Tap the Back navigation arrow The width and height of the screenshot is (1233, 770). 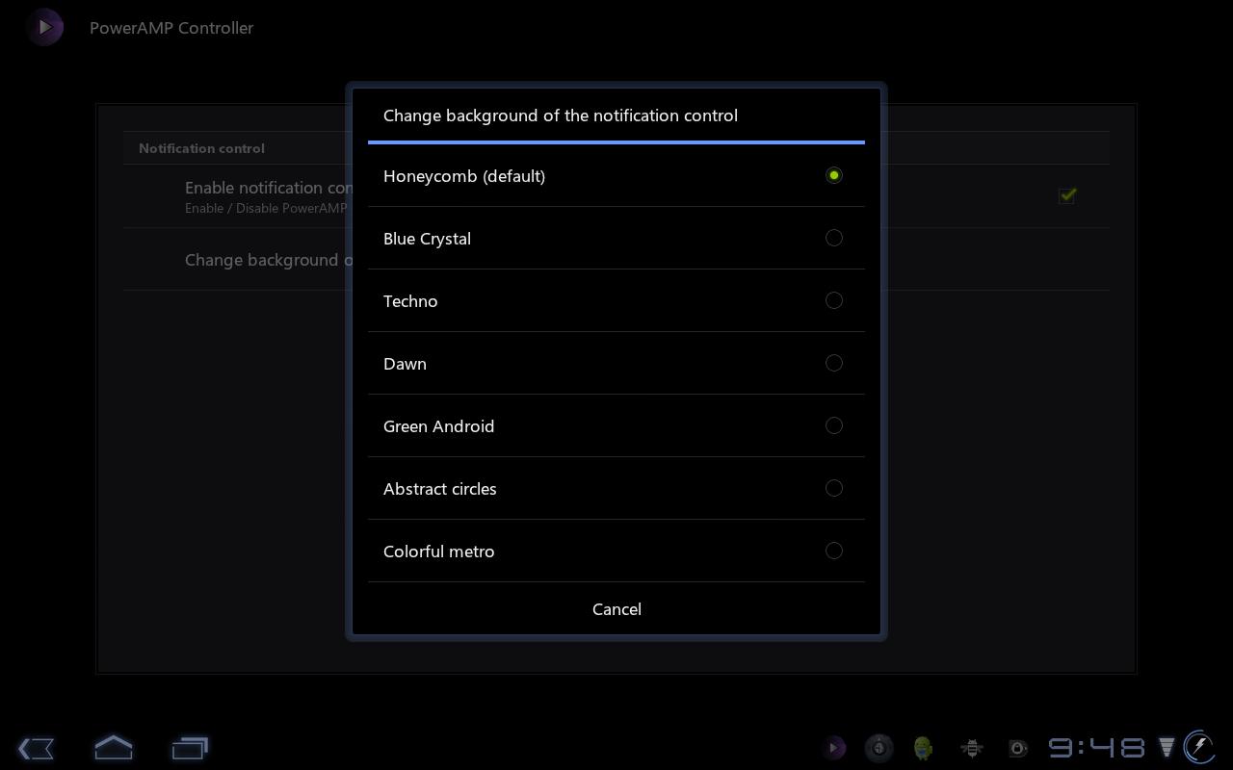pos(37,748)
